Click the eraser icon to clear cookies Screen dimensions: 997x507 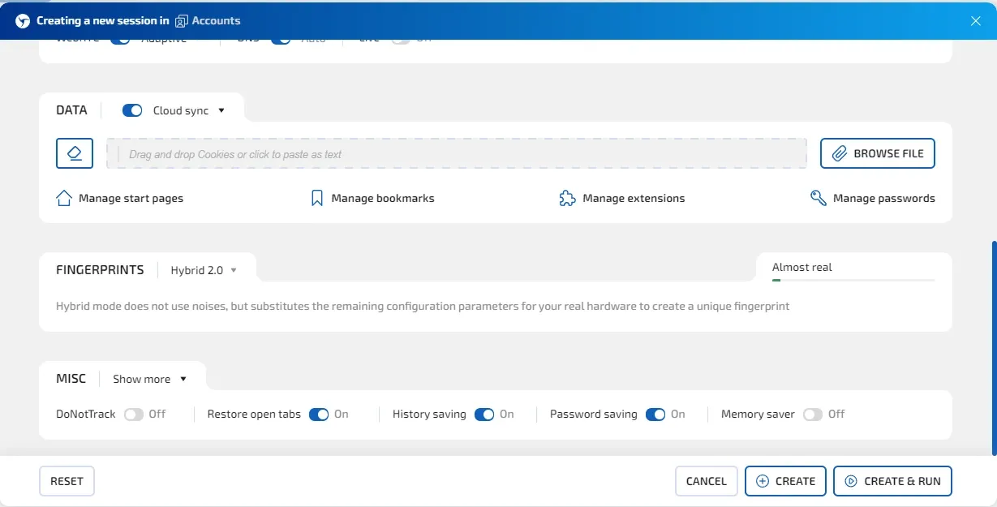coord(74,153)
